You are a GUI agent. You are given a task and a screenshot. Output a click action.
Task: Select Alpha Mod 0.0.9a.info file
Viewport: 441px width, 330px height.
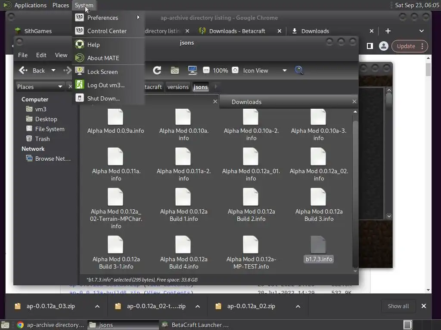115,121
